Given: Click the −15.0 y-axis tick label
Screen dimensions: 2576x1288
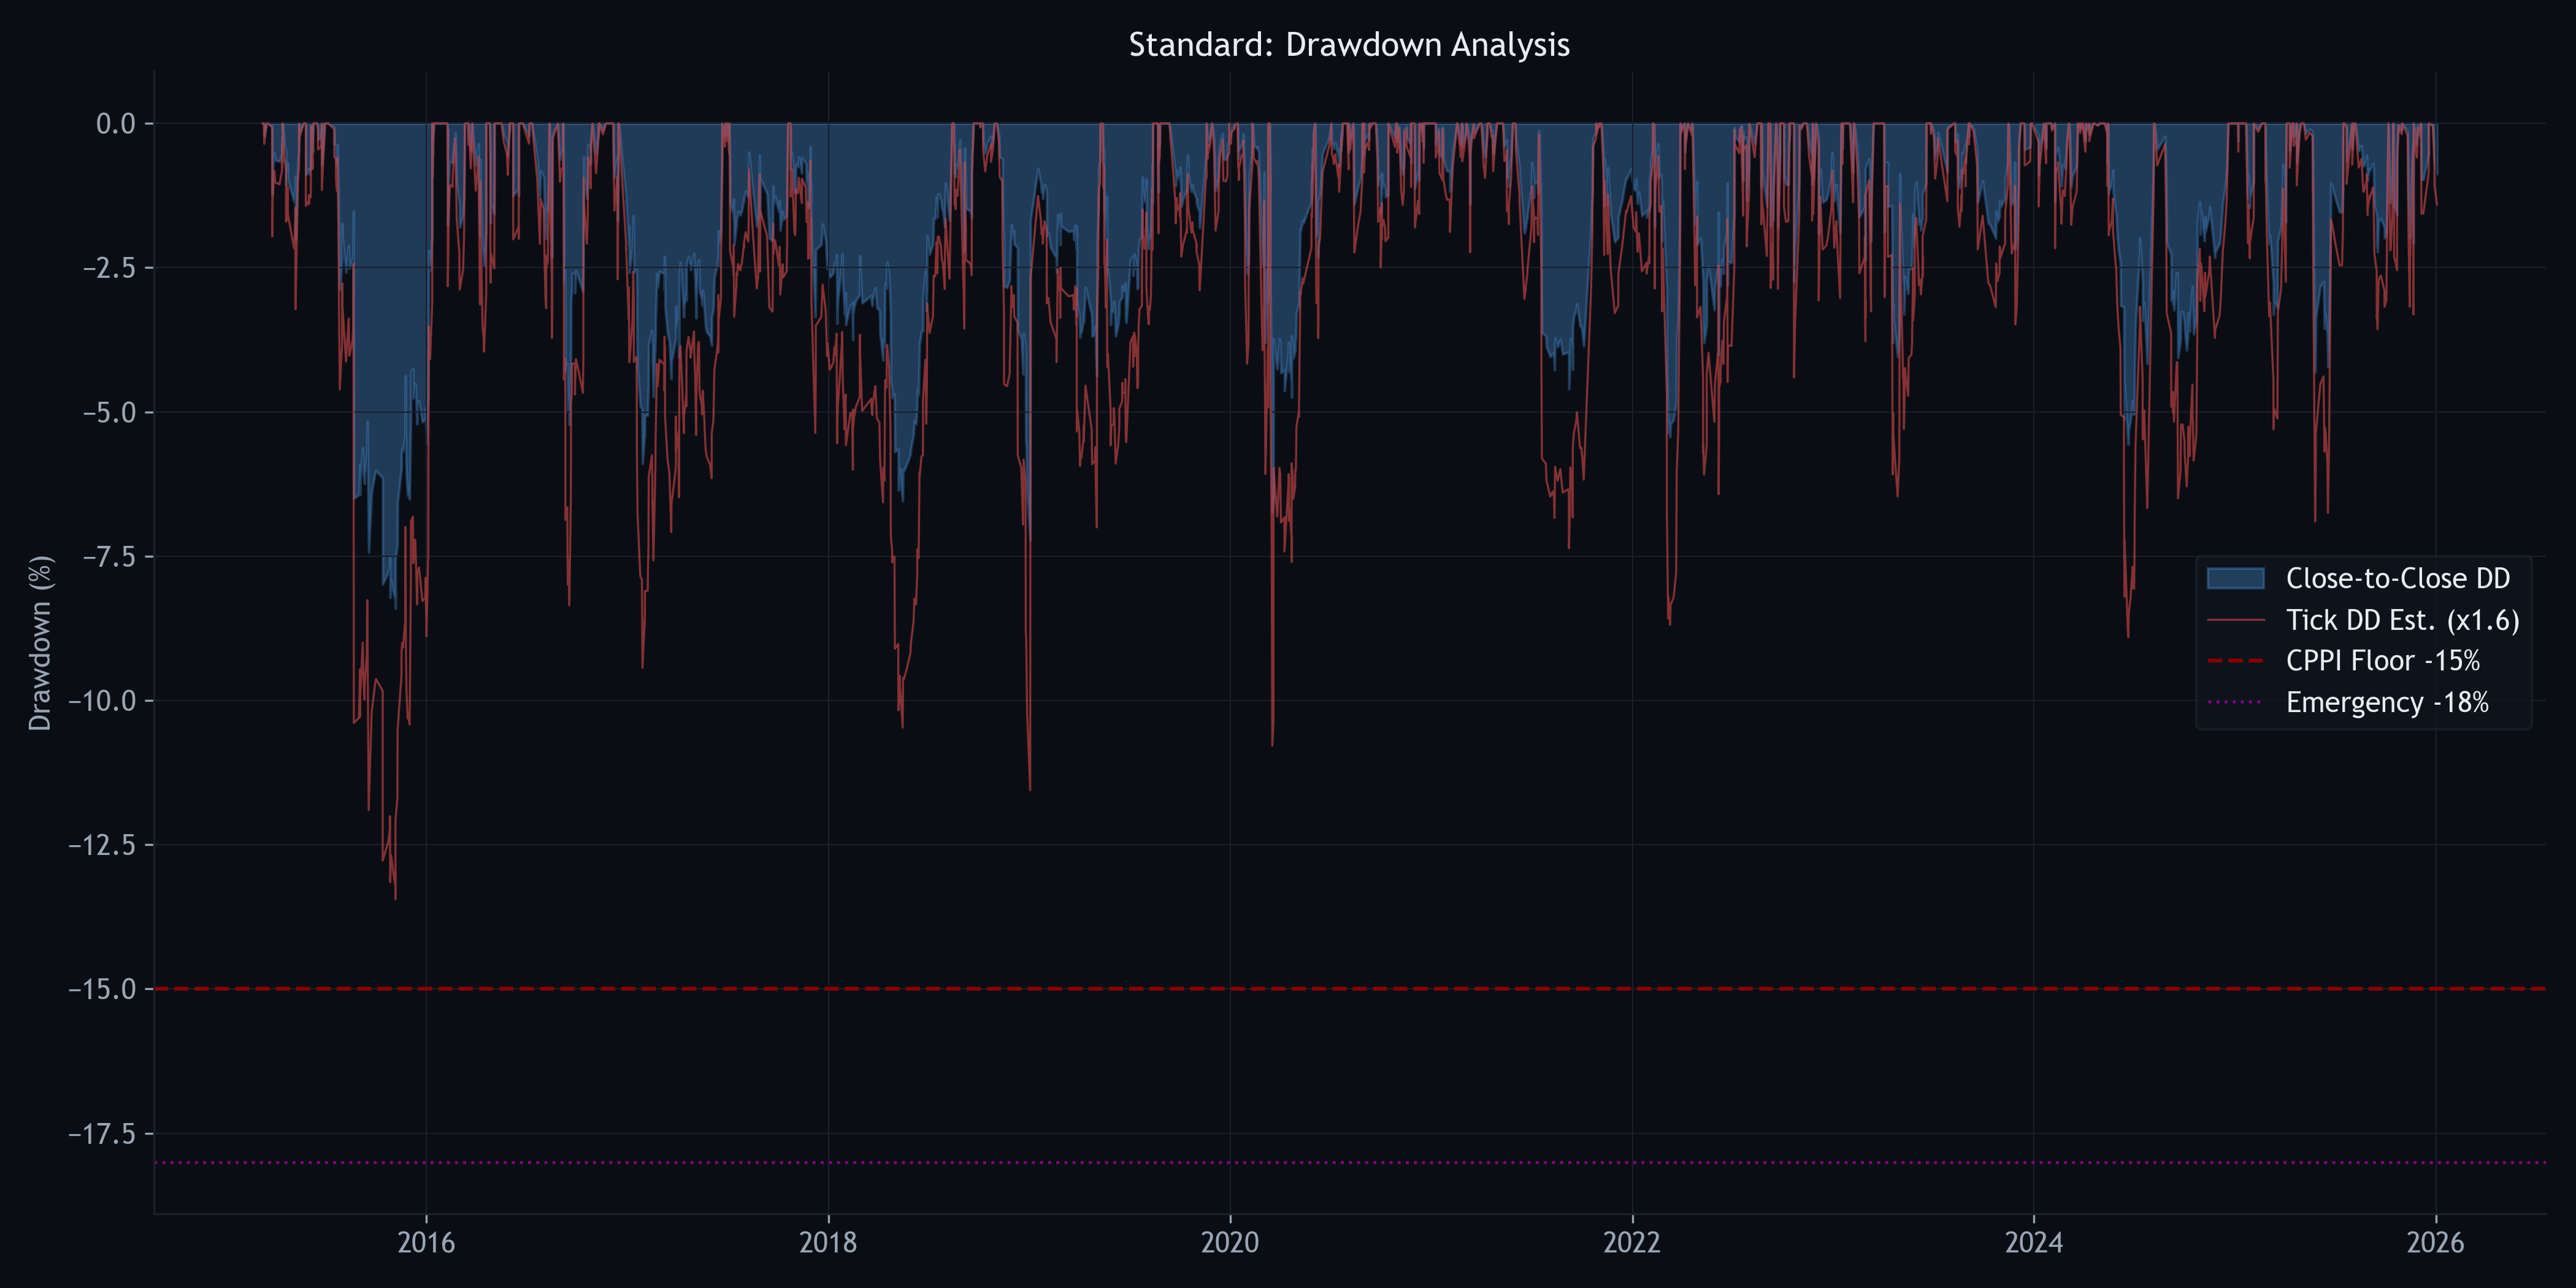Looking at the screenshot, I should coord(101,989).
